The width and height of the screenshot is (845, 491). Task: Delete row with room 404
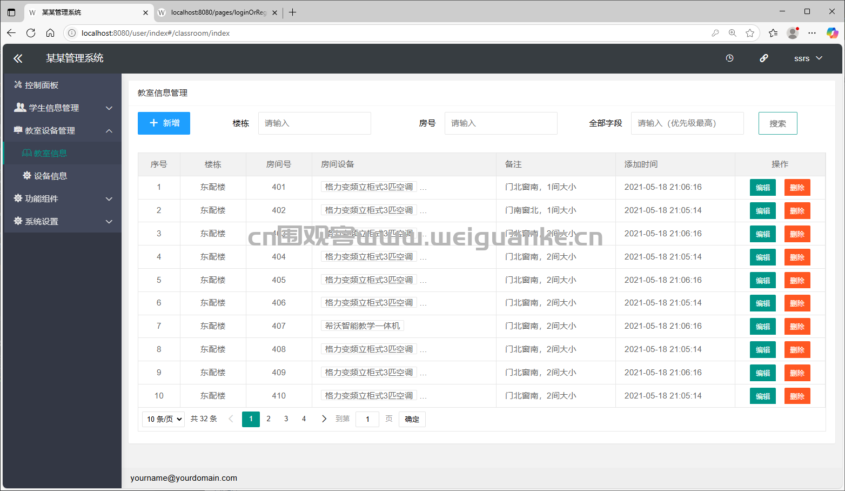tap(797, 257)
